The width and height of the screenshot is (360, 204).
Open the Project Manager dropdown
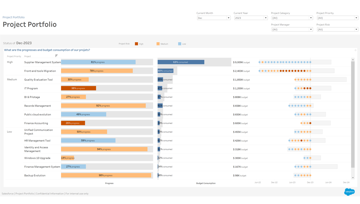pos(292,29)
